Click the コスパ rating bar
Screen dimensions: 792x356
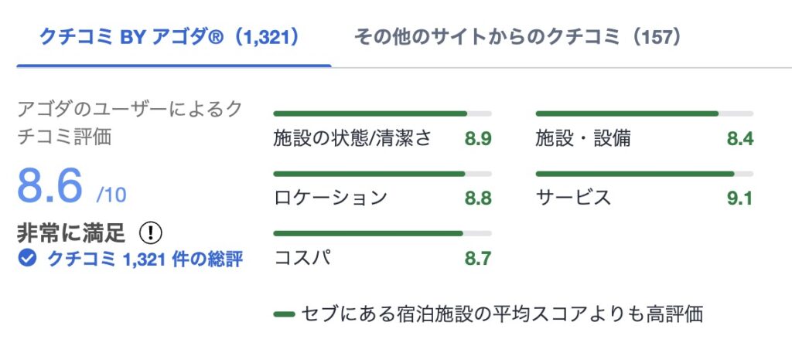pyautogui.click(x=382, y=233)
